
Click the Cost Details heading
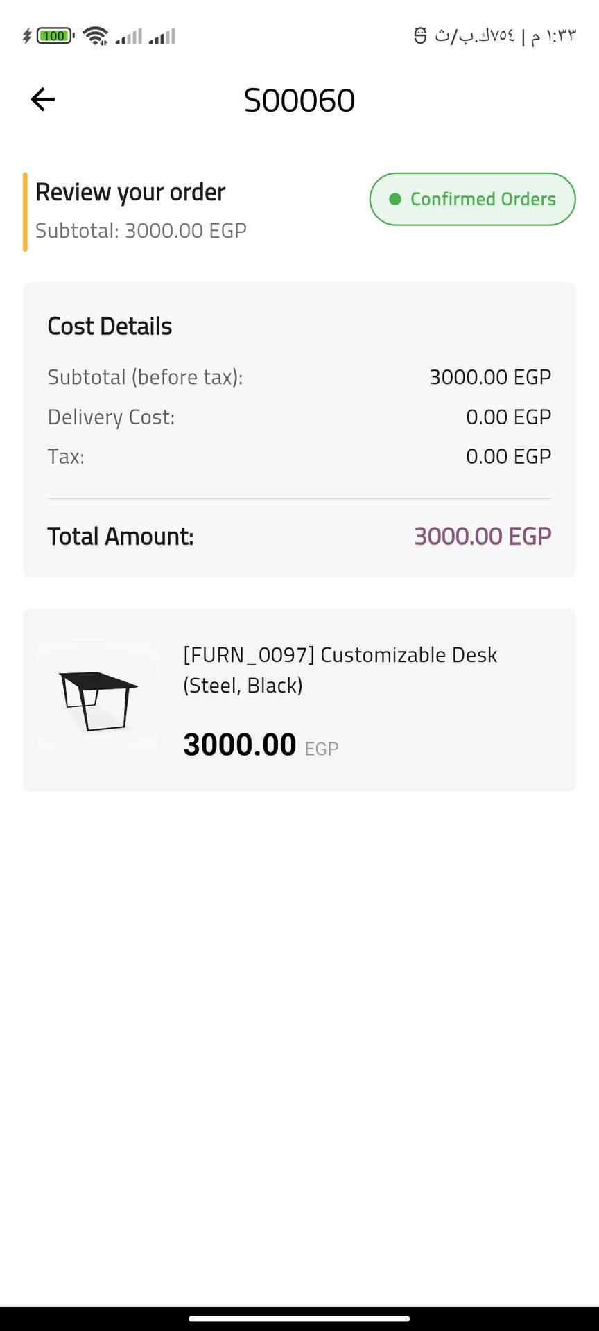tap(110, 327)
